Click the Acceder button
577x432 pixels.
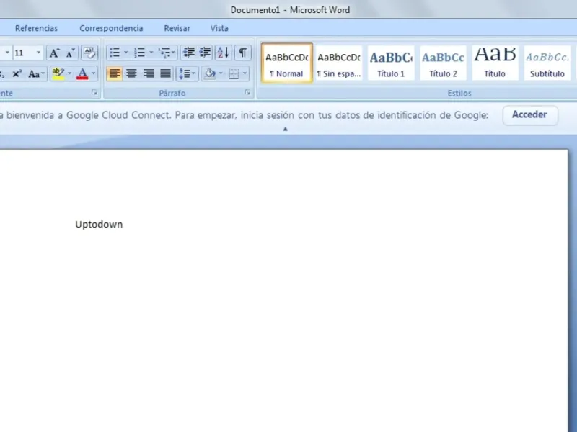click(530, 115)
